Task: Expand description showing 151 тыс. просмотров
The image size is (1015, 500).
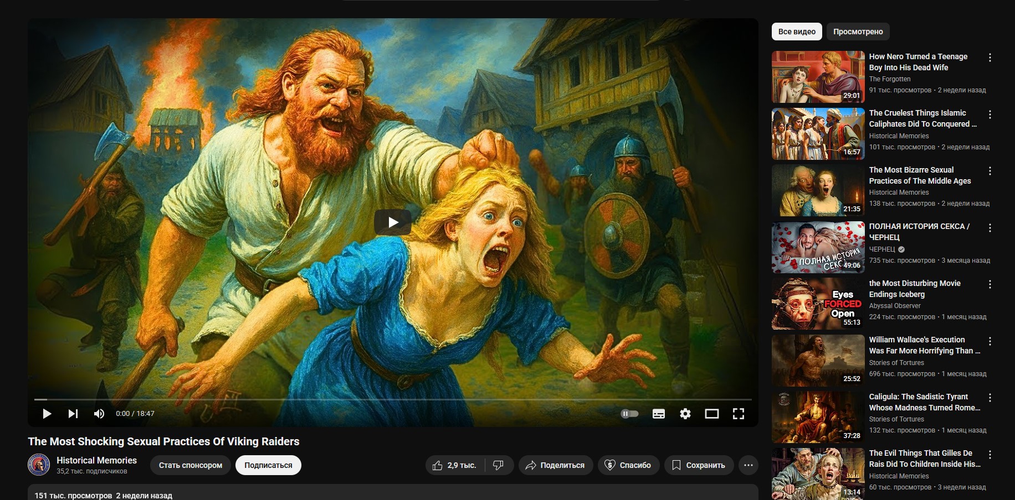Action: (x=393, y=493)
